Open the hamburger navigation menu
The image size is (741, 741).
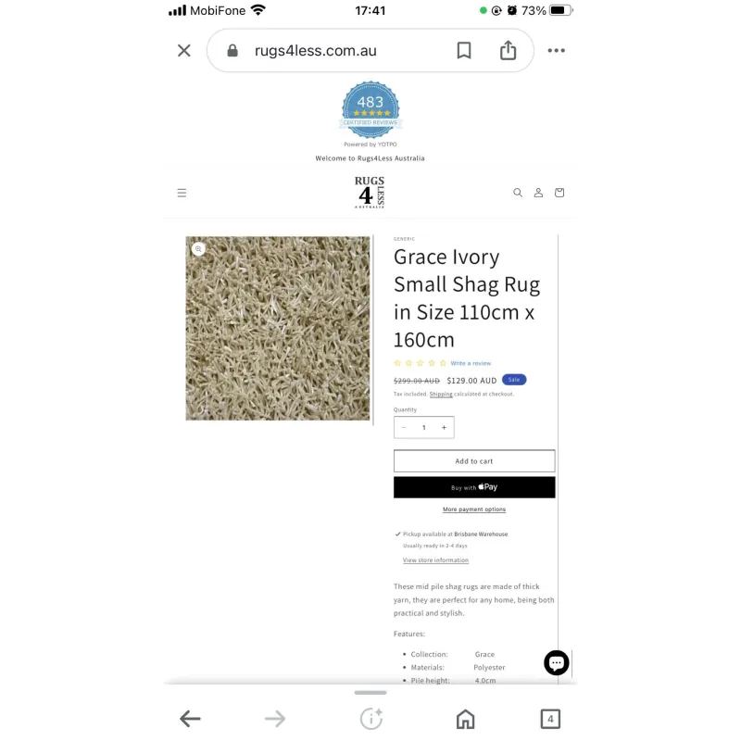tap(182, 193)
